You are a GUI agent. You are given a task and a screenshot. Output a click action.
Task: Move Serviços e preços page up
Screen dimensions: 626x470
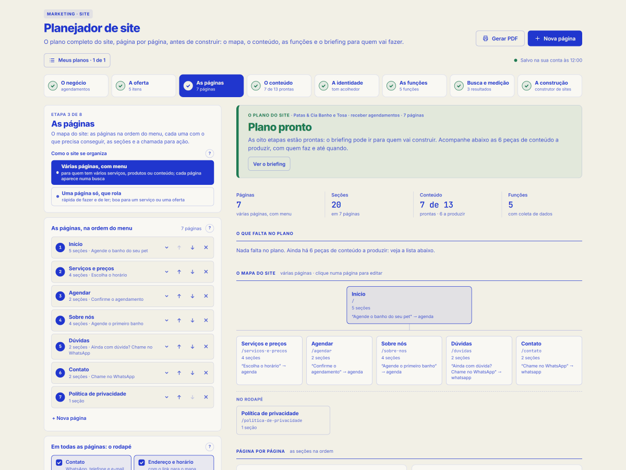click(179, 272)
